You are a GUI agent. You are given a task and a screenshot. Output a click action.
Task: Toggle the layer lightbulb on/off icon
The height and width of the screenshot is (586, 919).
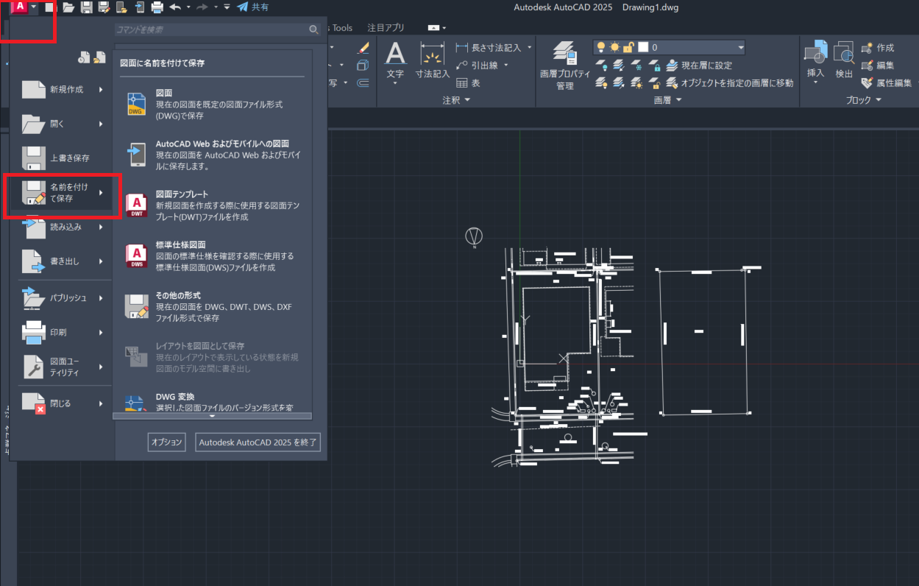[x=600, y=47]
